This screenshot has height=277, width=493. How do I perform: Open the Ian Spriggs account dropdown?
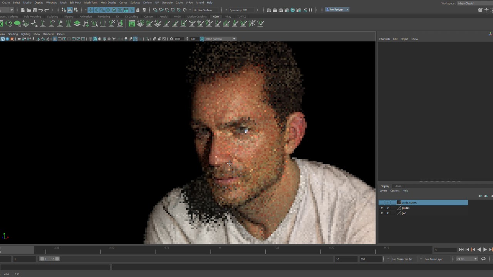tap(337, 10)
